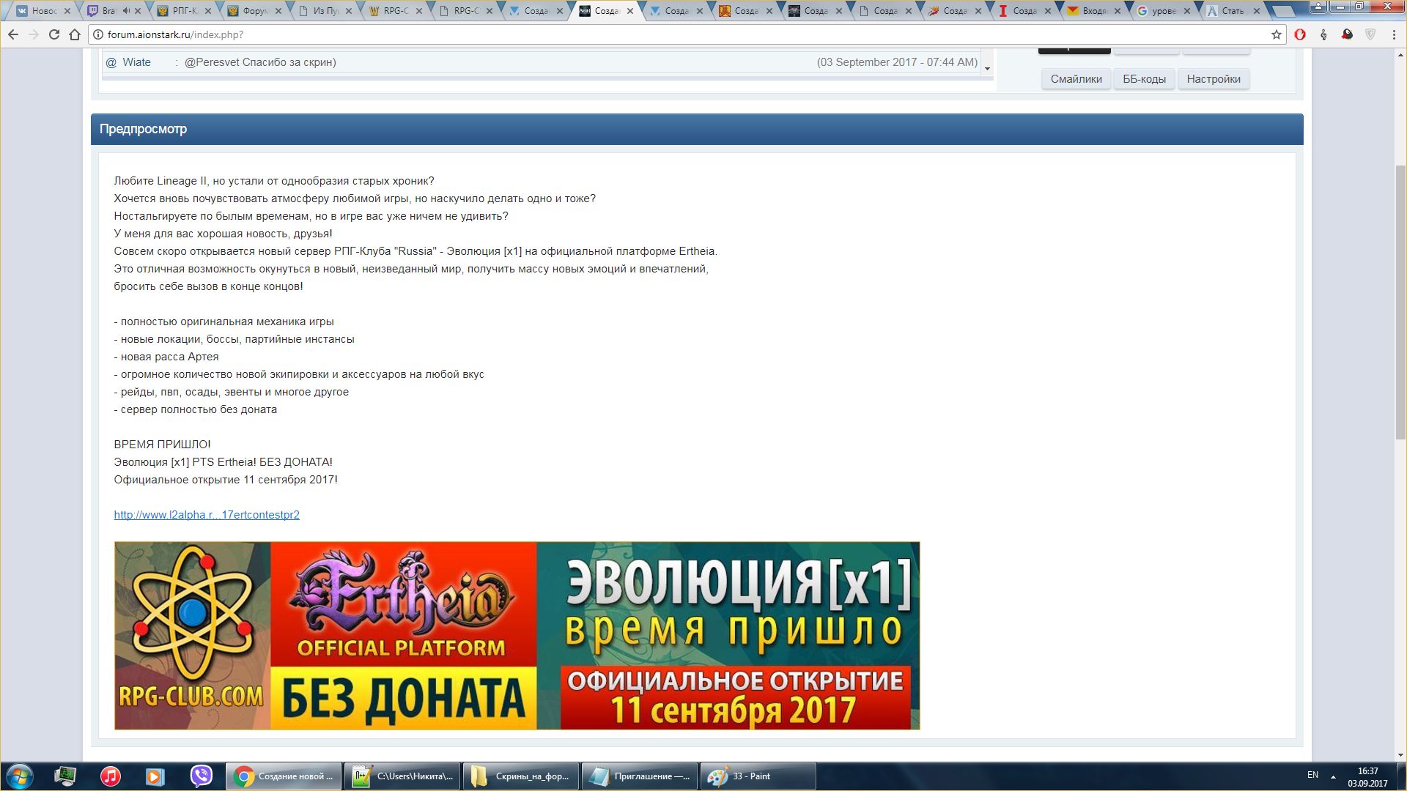
Task: Click the shoutbox scroll down arrow
Action: [x=987, y=69]
